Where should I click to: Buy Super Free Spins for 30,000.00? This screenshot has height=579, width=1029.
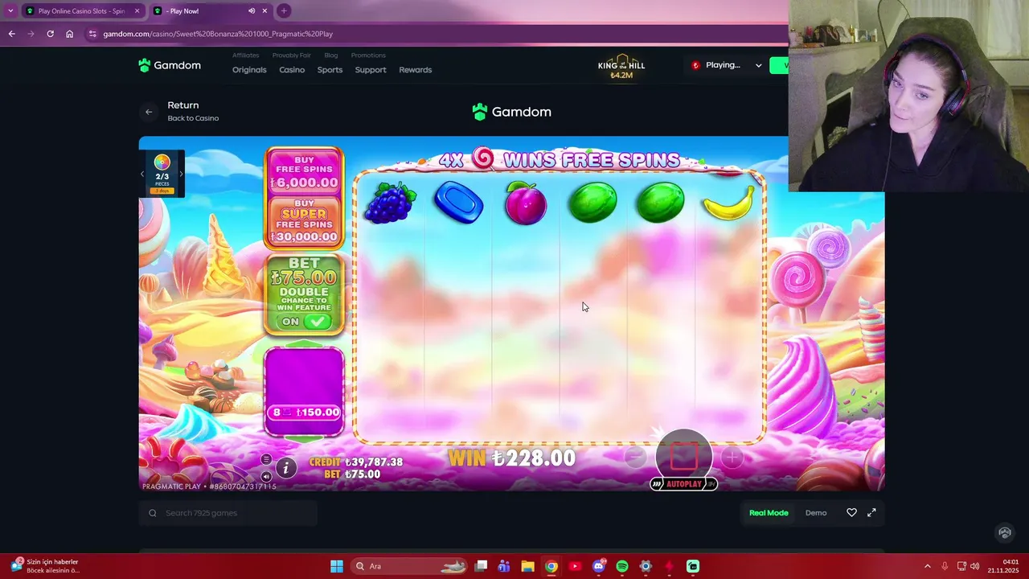coord(305,222)
